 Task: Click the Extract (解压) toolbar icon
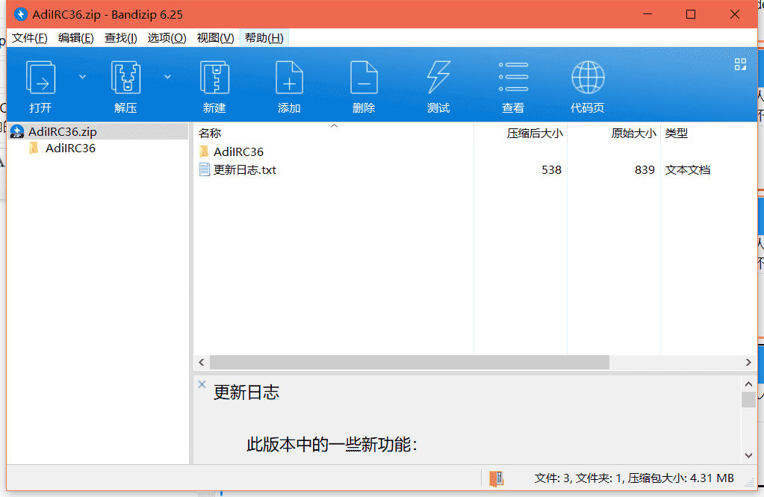click(125, 78)
